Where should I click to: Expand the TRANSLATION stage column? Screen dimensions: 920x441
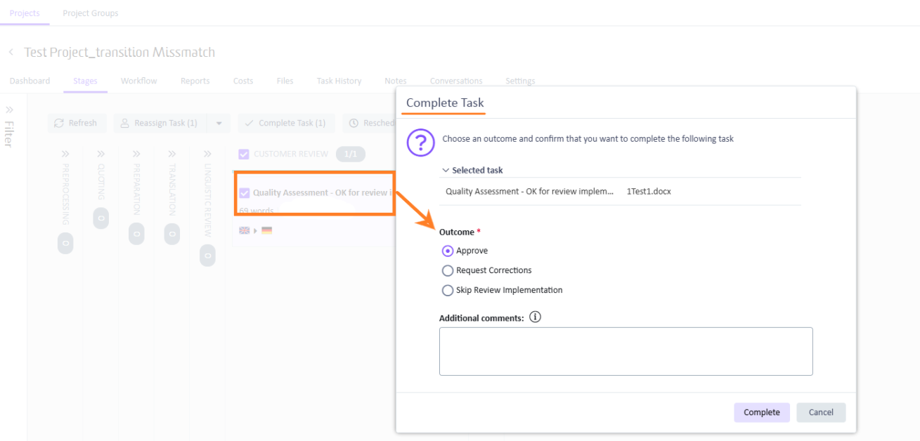(x=171, y=153)
